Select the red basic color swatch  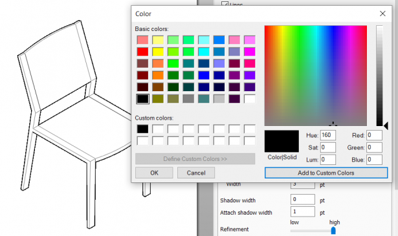click(142, 52)
